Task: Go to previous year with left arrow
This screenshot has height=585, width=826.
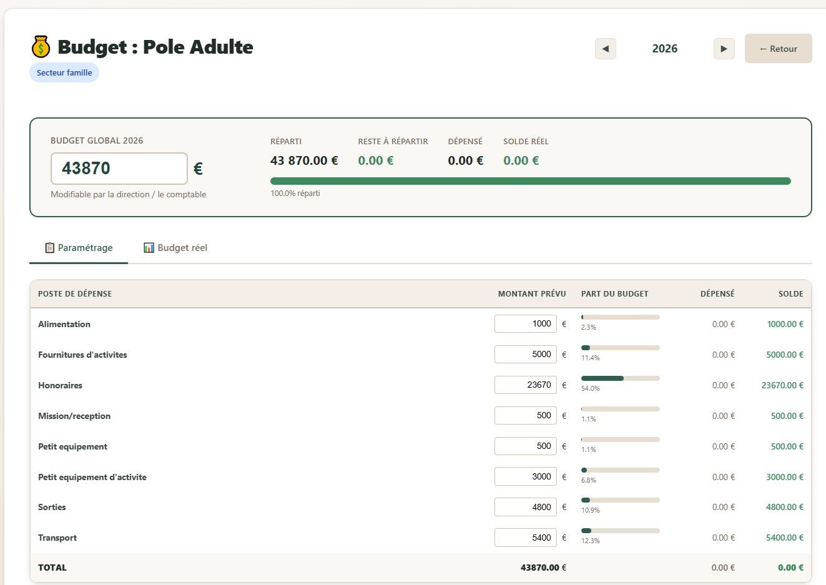Action: pyautogui.click(x=605, y=49)
